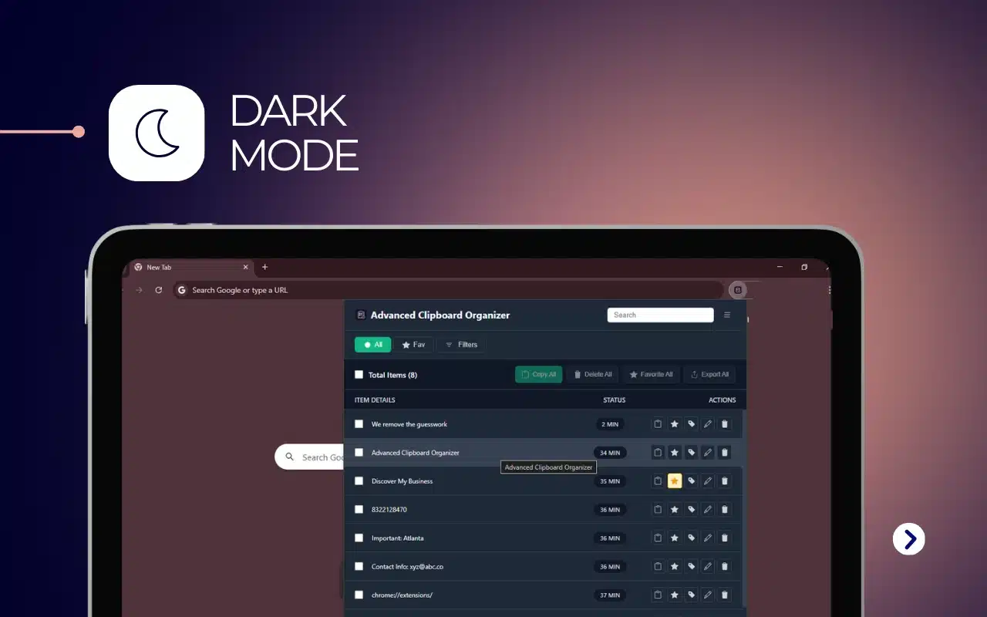Image resolution: width=987 pixels, height=617 pixels.
Task: Go to next slide with right chevron
Action: coord(909,539)
